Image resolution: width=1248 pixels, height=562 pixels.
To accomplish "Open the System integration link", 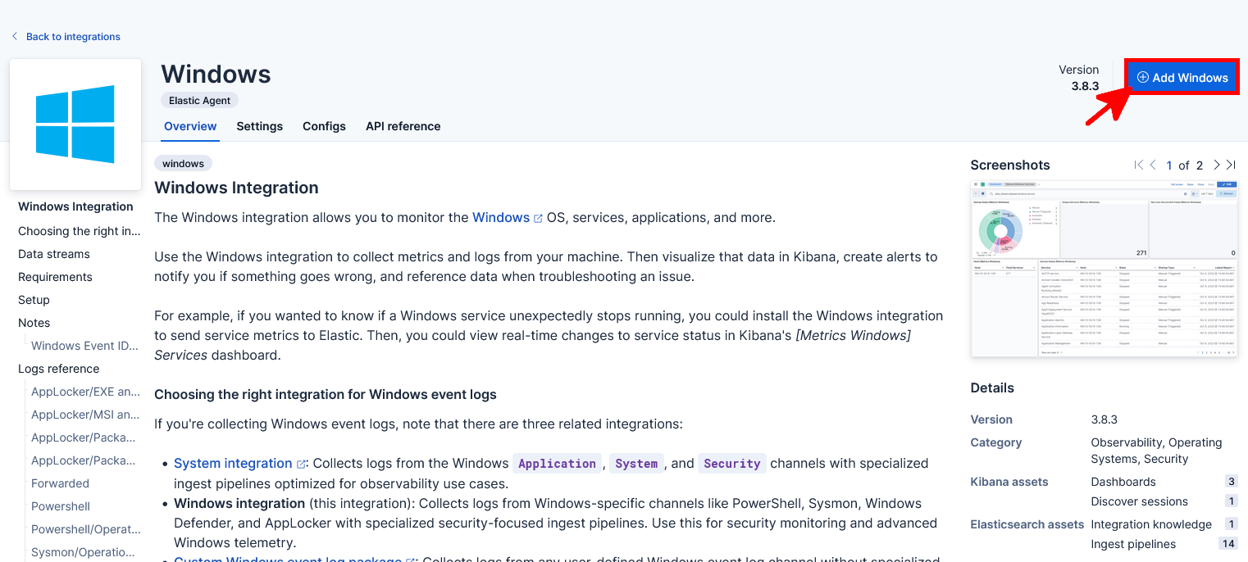I will click(233, 464).
